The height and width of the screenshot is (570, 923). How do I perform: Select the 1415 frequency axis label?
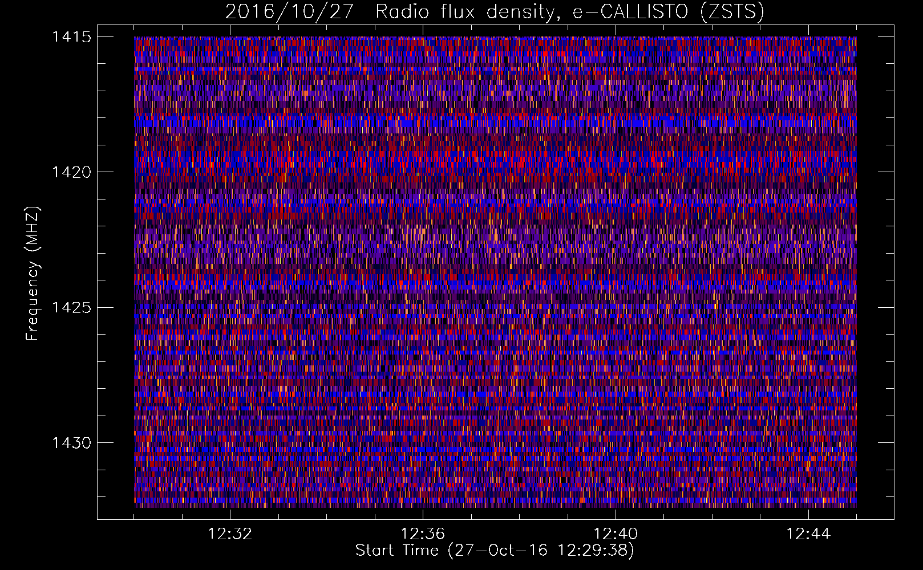point(71,37)
